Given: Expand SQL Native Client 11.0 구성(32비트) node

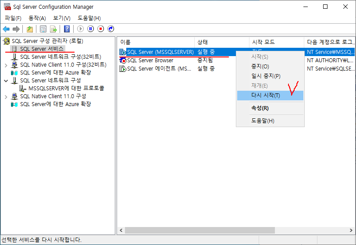Looking at the screenshot, I should tap(6, 65).
